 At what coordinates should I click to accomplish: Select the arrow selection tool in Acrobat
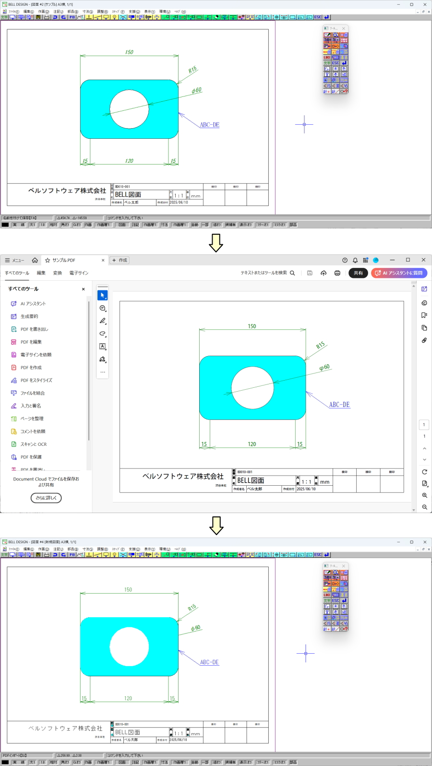click(102, 295)
